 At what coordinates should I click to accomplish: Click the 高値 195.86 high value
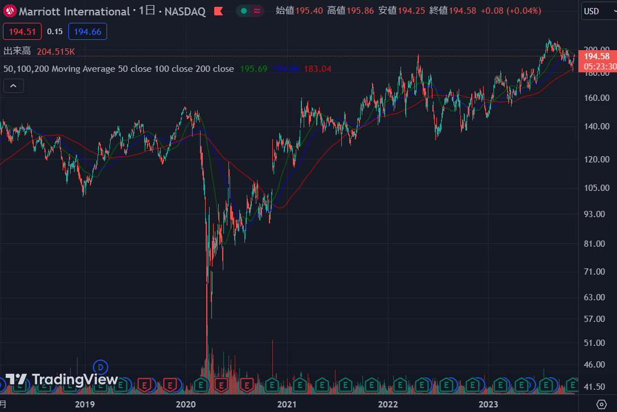pyautogui.click(x=350, y=11)
